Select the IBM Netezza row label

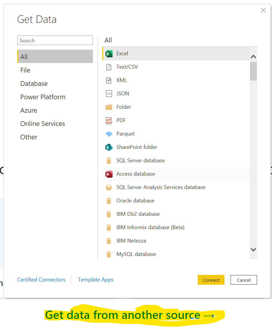pos(131,241)
